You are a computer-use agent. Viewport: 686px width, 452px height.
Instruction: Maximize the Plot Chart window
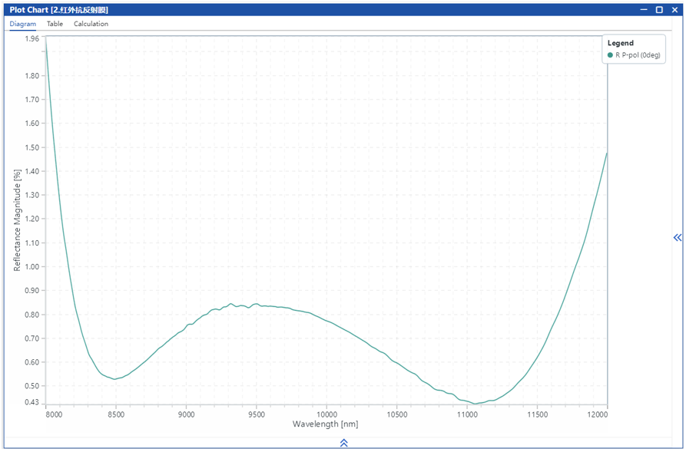point(659,10)
